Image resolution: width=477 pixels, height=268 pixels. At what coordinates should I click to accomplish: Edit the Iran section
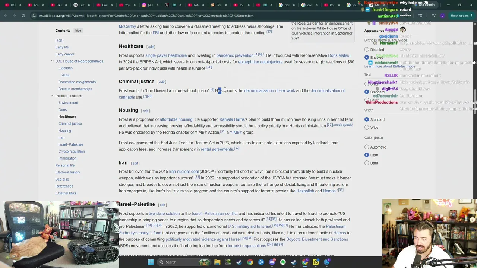tap(135, 163)
